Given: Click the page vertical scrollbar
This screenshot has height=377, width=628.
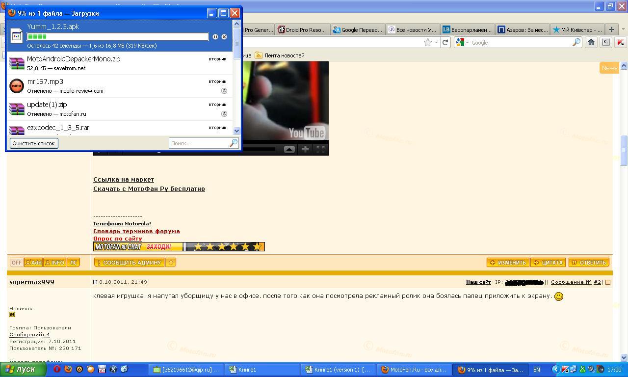Looking at the screenshot, I should tap(624, 211).
